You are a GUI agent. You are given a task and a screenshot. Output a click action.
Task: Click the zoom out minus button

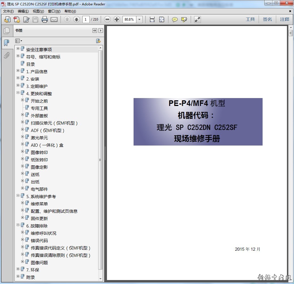(107, 19)
